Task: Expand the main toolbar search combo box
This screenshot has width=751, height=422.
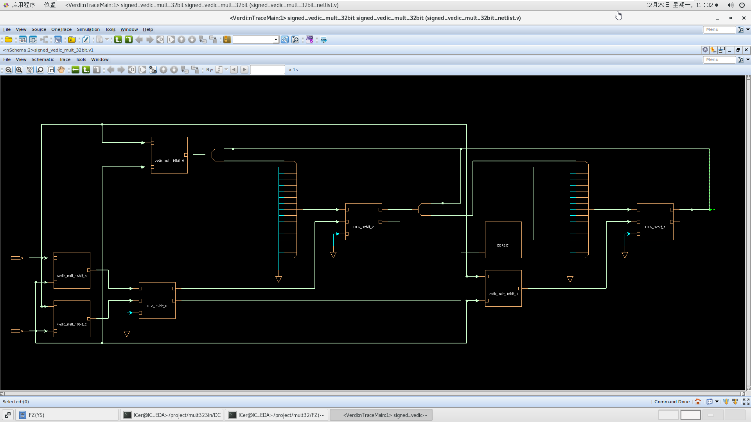Action: click(276, 39)
